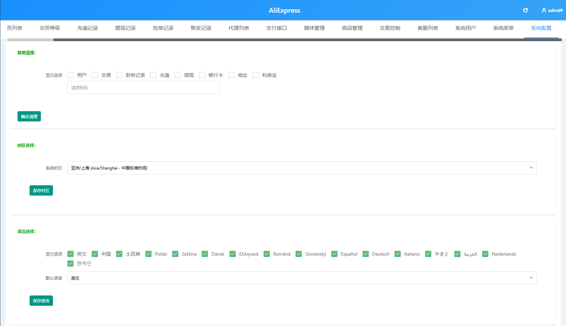This screenshot has width=566, height=326.
Task: Select the 交易控制 tab
Action: (x=390, y=28)
